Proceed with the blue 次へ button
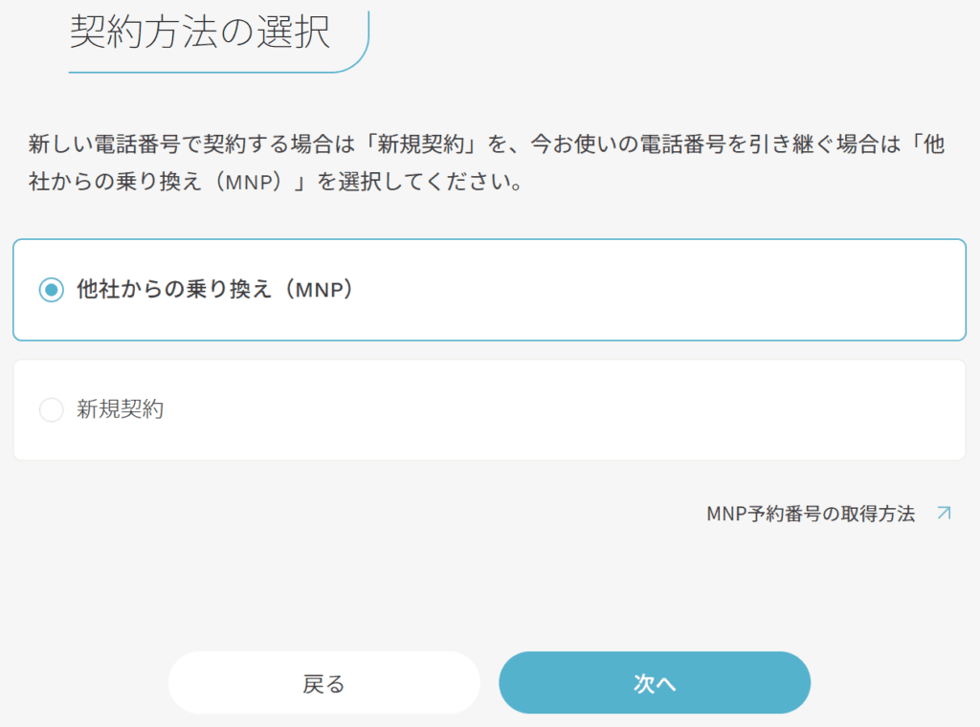980x727 pixels. point(655,683)
